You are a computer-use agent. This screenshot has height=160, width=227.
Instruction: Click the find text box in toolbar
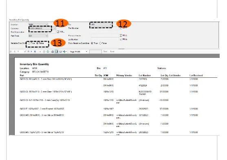pyautogui.click(x=95, y=52)
